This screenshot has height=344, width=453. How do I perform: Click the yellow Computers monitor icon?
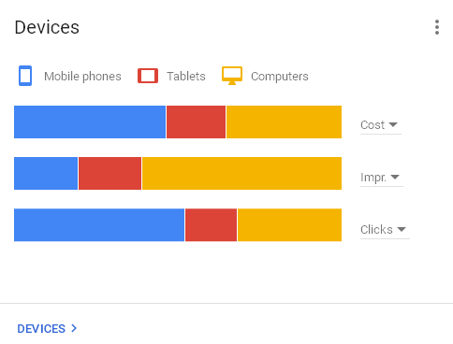pos(232,76)
